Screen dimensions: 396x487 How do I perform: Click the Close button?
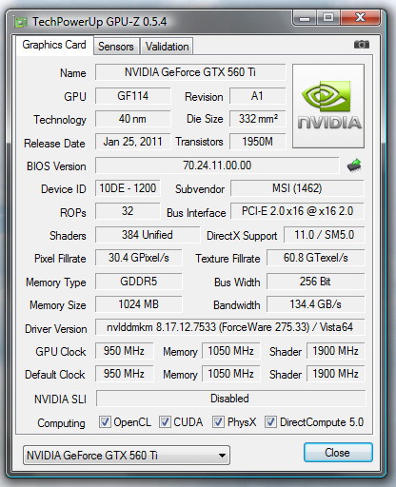click(338, 453)
